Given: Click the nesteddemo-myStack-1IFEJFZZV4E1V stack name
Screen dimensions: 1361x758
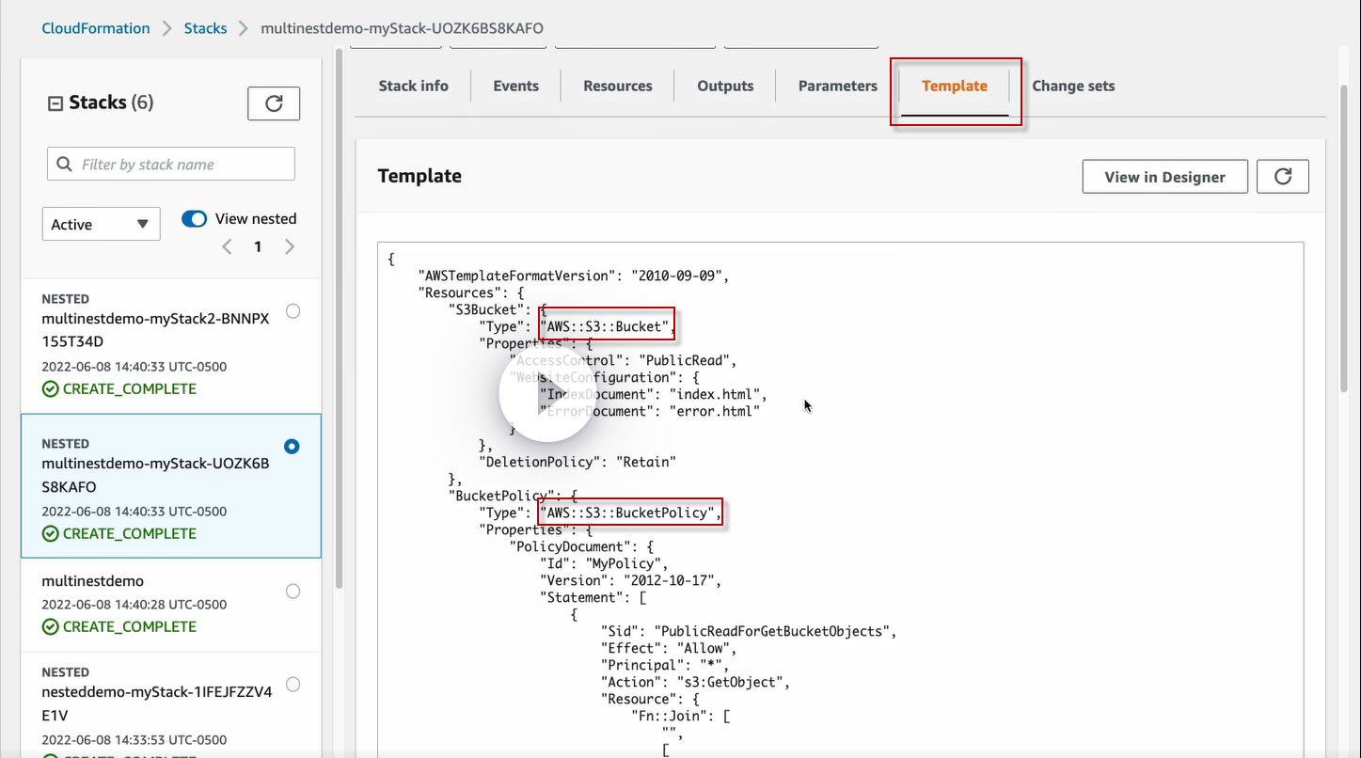Looking at the screenshot, I should [x=157, y=703].
